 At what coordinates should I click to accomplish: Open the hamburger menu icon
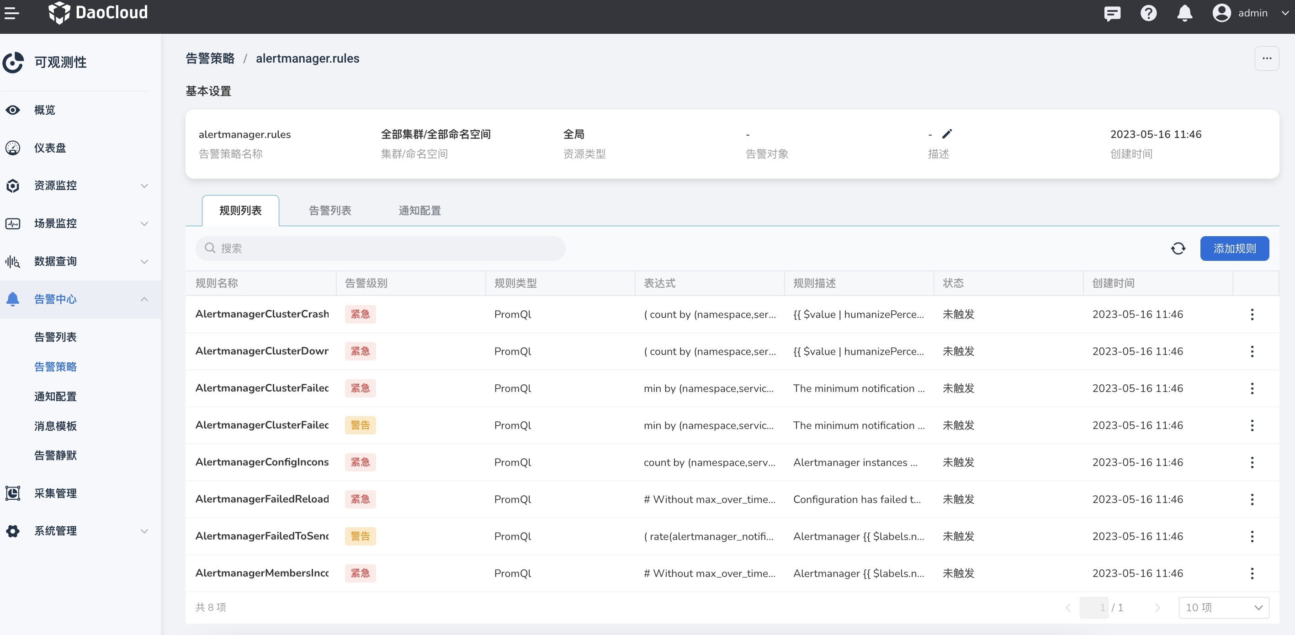(12, 13)
